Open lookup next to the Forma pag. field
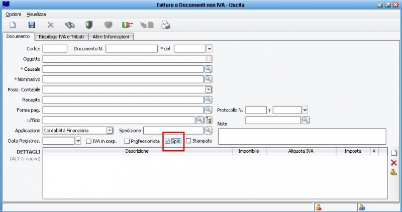The height and width of the screenshot is (212, 402). click(209, 110)
